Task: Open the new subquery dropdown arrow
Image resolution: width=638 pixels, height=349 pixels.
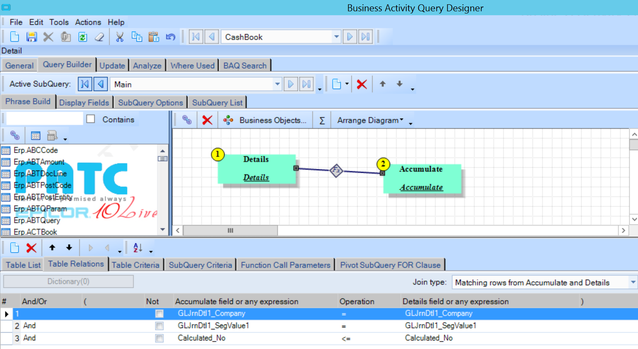Action: pyautogui.click(x=347, y=84)
